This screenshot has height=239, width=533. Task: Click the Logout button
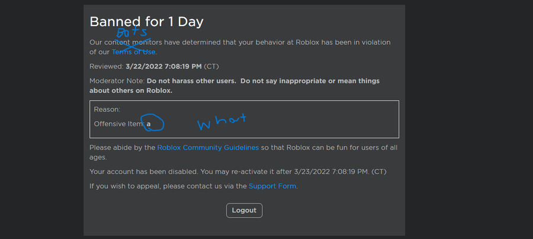[x=244, y=210]
